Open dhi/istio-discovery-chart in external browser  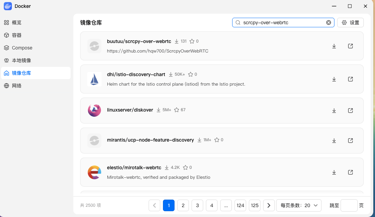350,79
